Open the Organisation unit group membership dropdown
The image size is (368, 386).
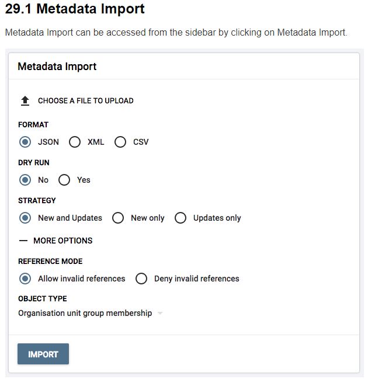(85, 314)
